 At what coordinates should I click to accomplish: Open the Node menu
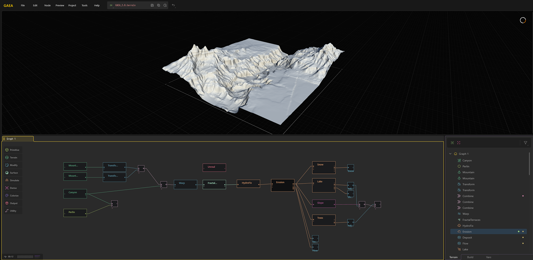[47, 5]
